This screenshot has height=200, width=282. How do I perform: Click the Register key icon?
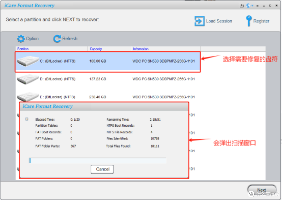point(249,21)
